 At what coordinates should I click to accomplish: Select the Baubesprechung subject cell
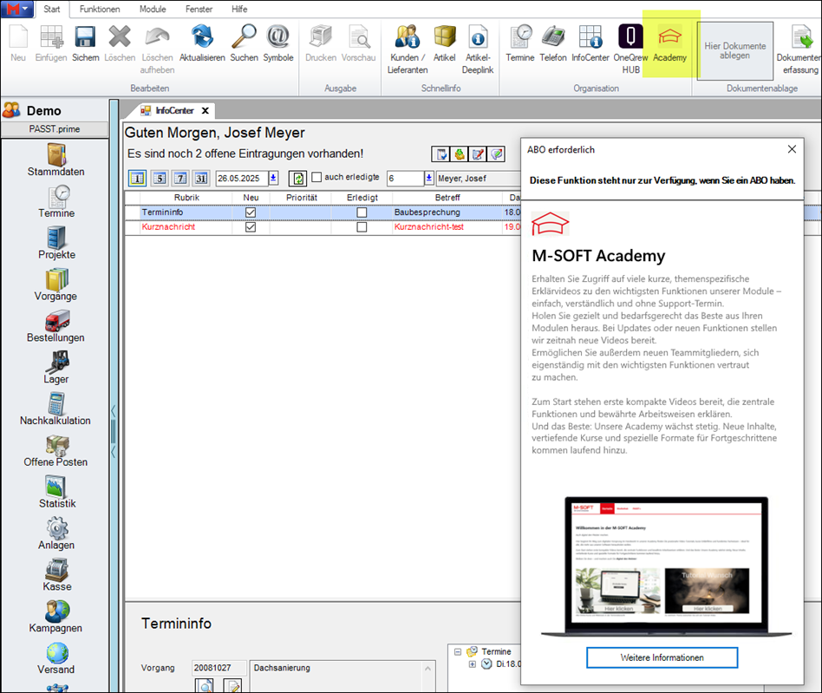[x=447, y=212]
